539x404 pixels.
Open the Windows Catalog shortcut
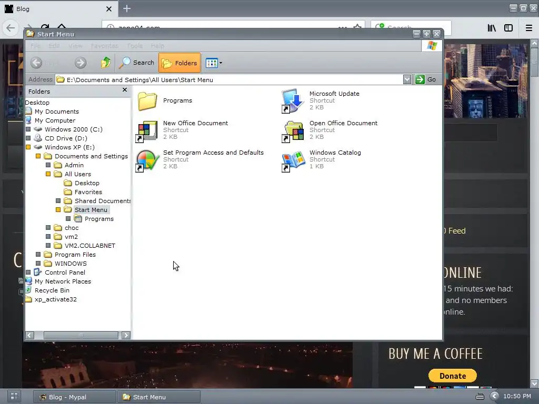click(x=321, y=160)
